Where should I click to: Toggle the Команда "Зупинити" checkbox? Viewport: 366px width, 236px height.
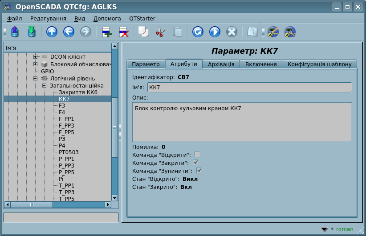pos(199,171)
